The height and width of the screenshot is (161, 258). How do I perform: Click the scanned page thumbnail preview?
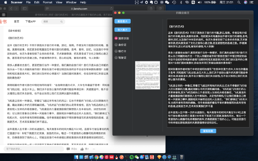coord(147,75)
